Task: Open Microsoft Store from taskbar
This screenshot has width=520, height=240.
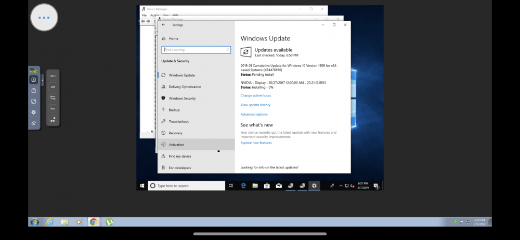Action: coord(267,186)
